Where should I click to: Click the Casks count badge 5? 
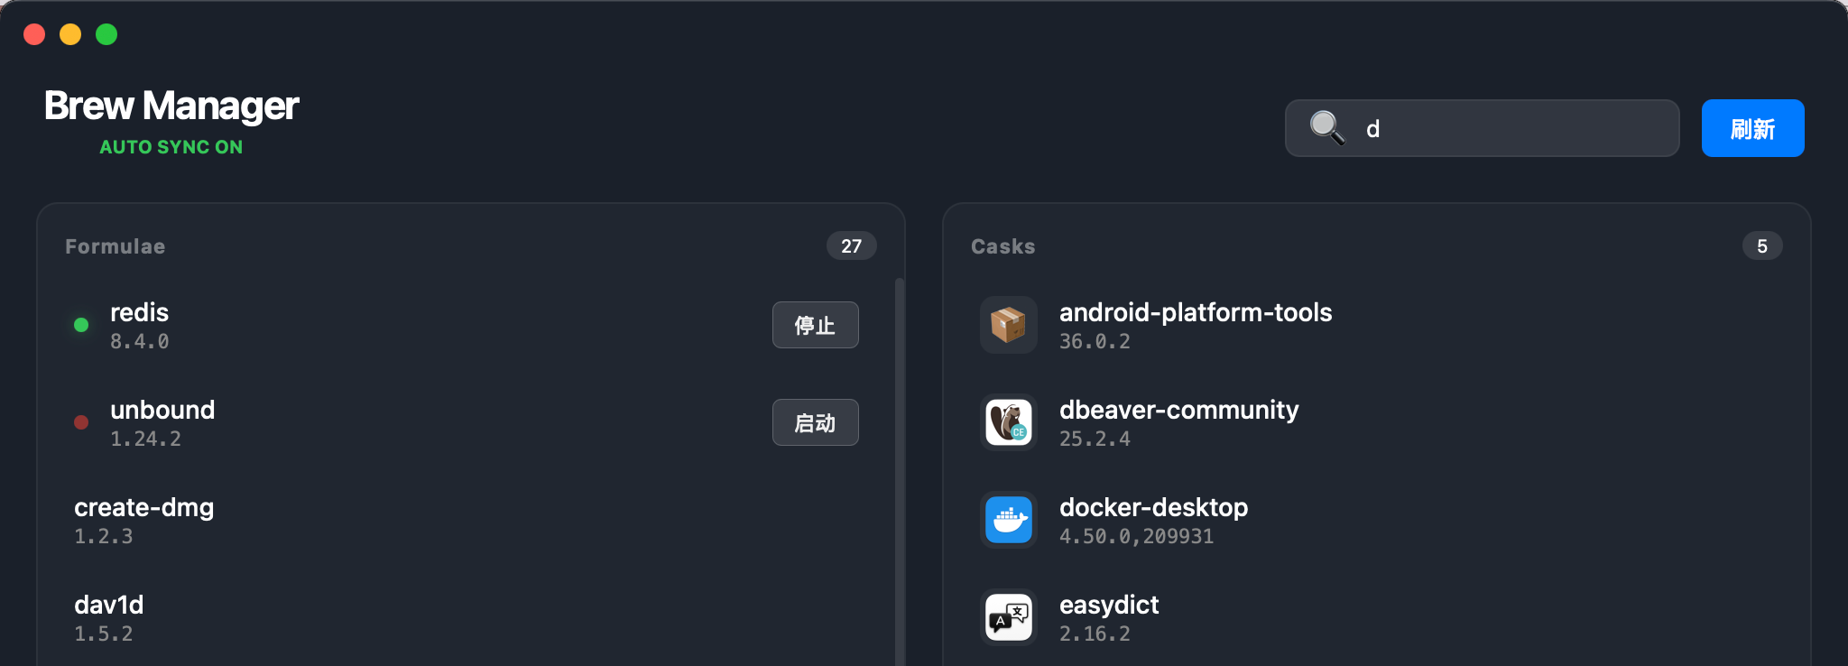coord(1761,246)
